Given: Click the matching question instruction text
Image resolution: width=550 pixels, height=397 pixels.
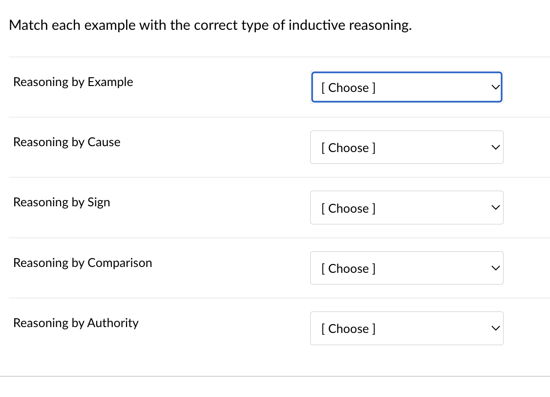Looking at the screenshot, I should click(x=212, y=25).
